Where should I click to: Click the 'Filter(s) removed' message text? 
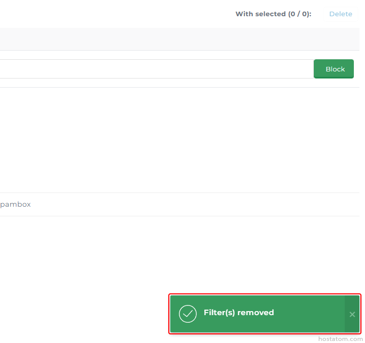point(238,313)
